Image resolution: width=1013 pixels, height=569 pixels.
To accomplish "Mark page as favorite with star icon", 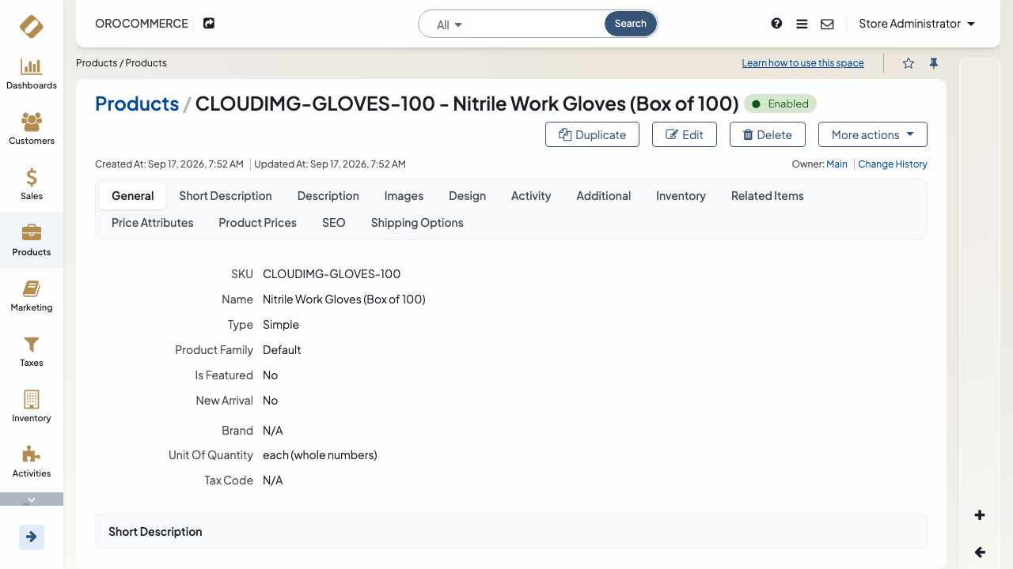I will [x=909, y=63].
